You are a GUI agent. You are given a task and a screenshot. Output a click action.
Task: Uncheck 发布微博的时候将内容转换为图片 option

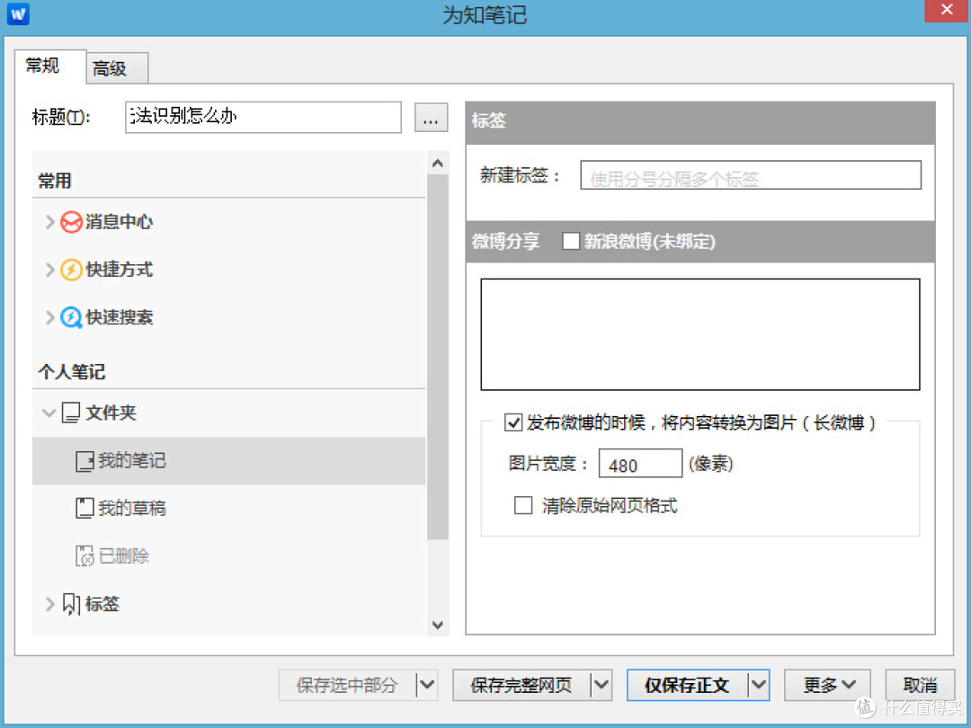513,422
